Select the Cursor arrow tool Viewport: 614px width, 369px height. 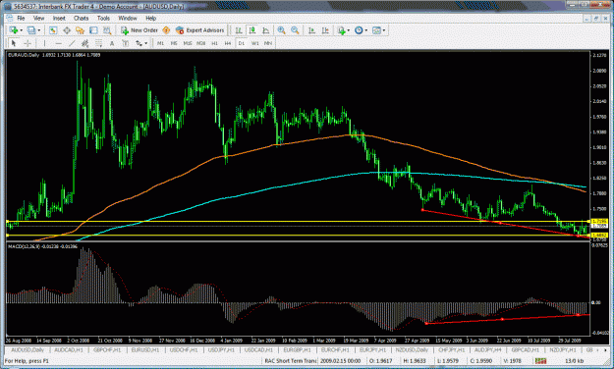(14, 43)
